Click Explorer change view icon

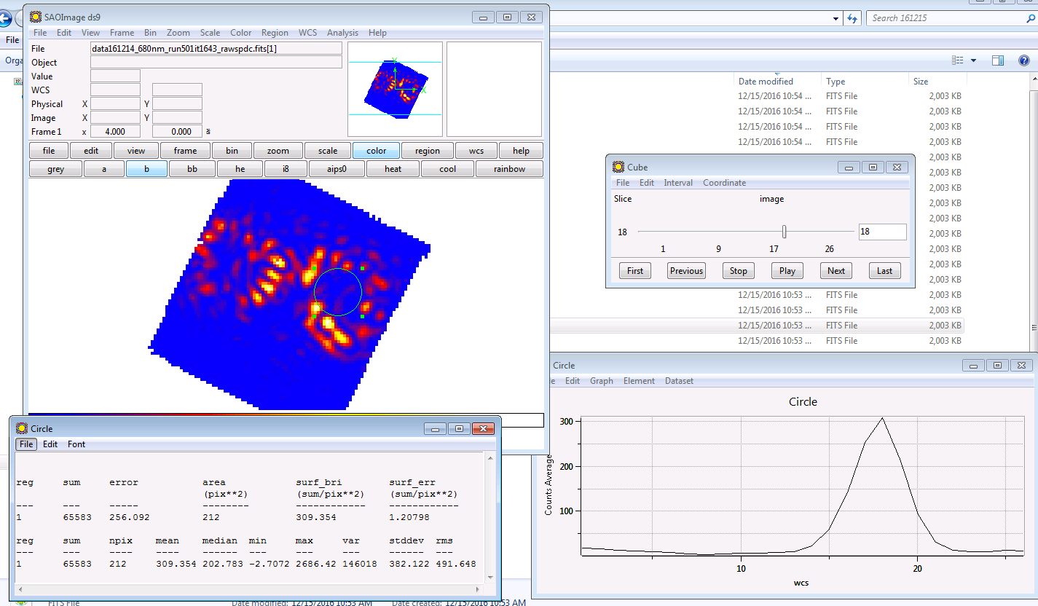(958, 60)
